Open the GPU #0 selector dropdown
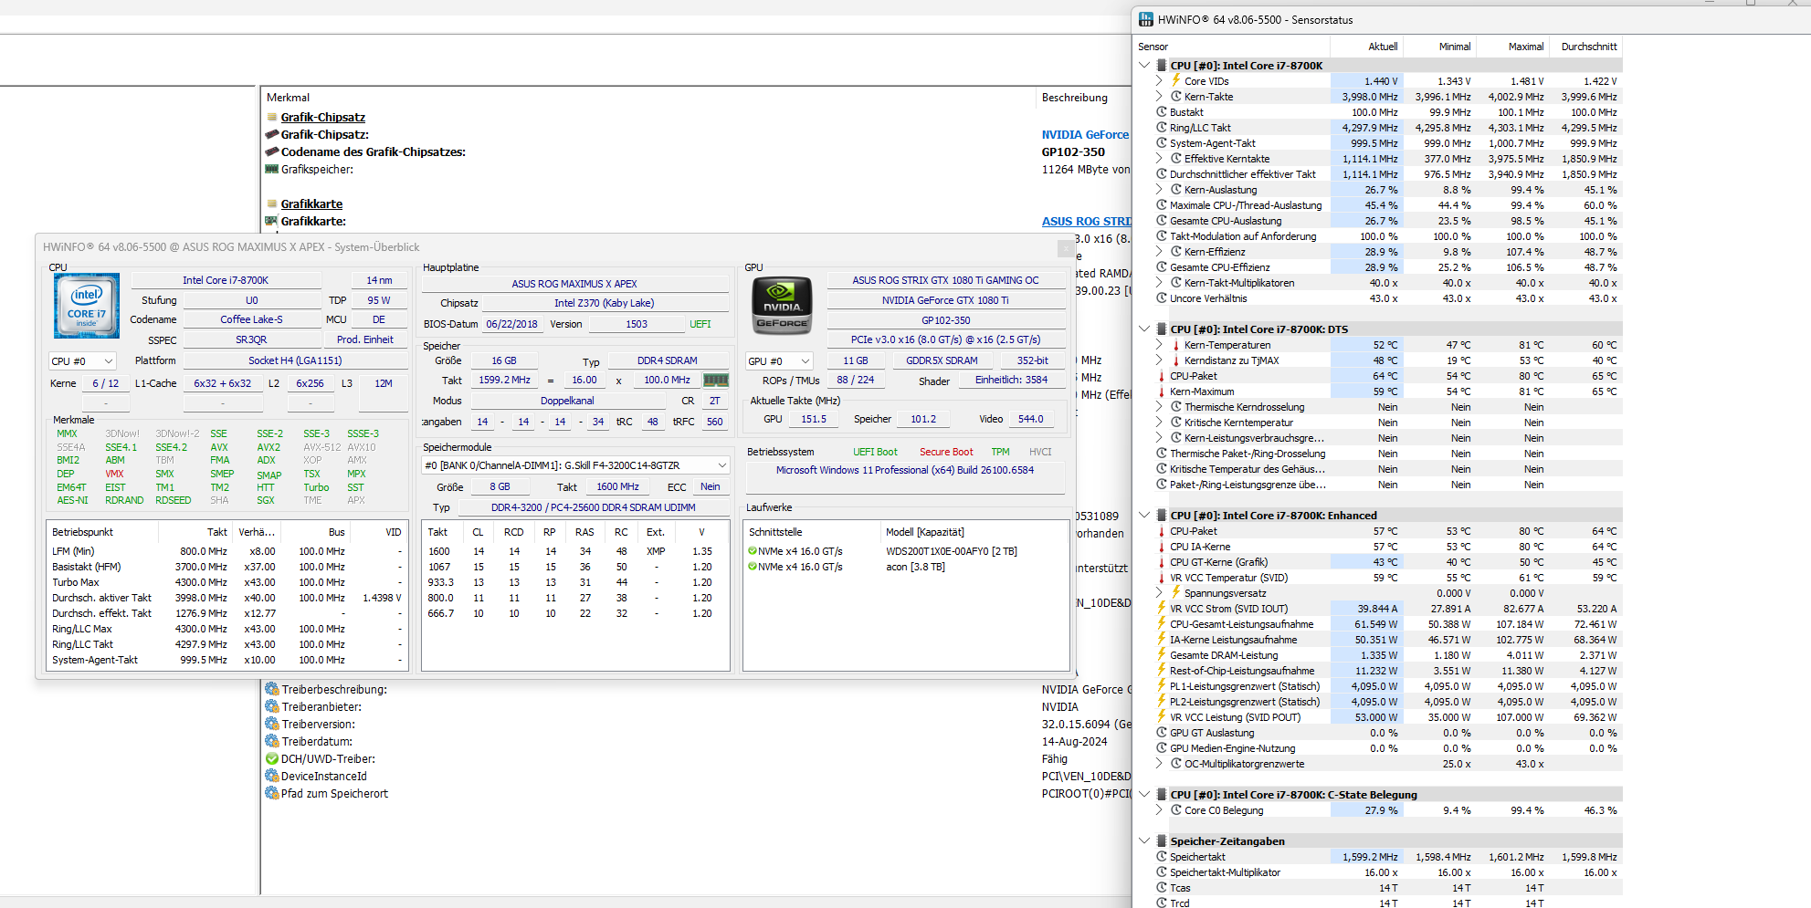Viewport: 1811px width, 908px height. (x=779, y=361)
